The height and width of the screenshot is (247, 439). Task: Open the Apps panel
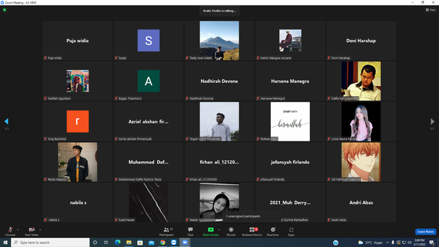tap(291, 231)
